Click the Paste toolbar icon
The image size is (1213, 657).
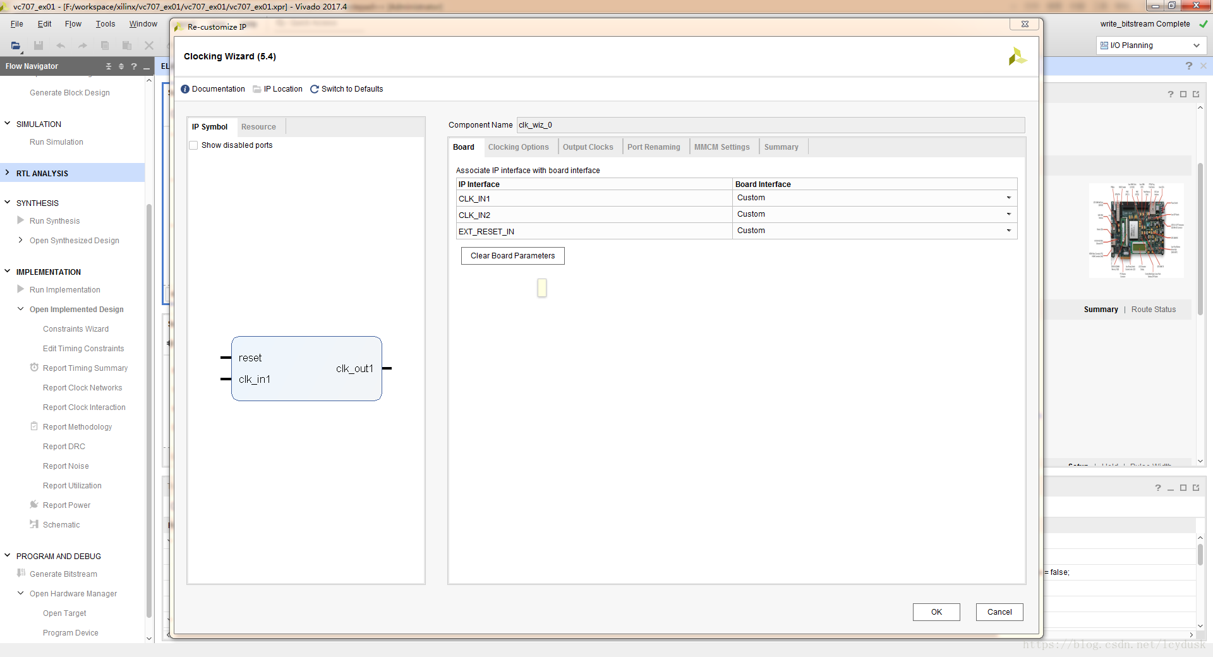[x=127, y=45]
